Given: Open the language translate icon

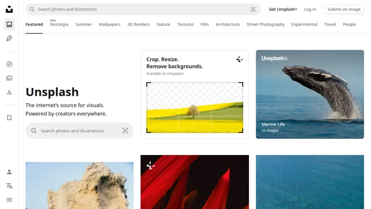Looking at the screenshot, I should (9, 186).
